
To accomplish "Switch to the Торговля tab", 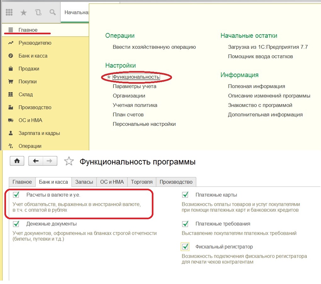I will pyautogui.click(x=142, y=182).
